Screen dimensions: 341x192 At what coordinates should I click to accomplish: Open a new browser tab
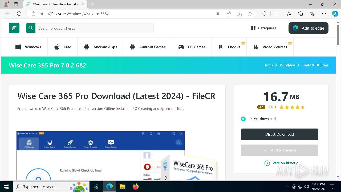(x=93, y=4)
